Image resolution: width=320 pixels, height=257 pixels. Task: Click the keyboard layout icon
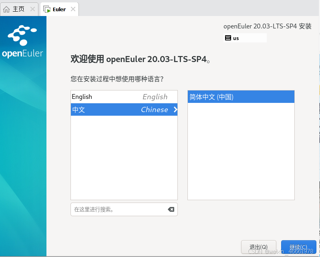(228, 38)
